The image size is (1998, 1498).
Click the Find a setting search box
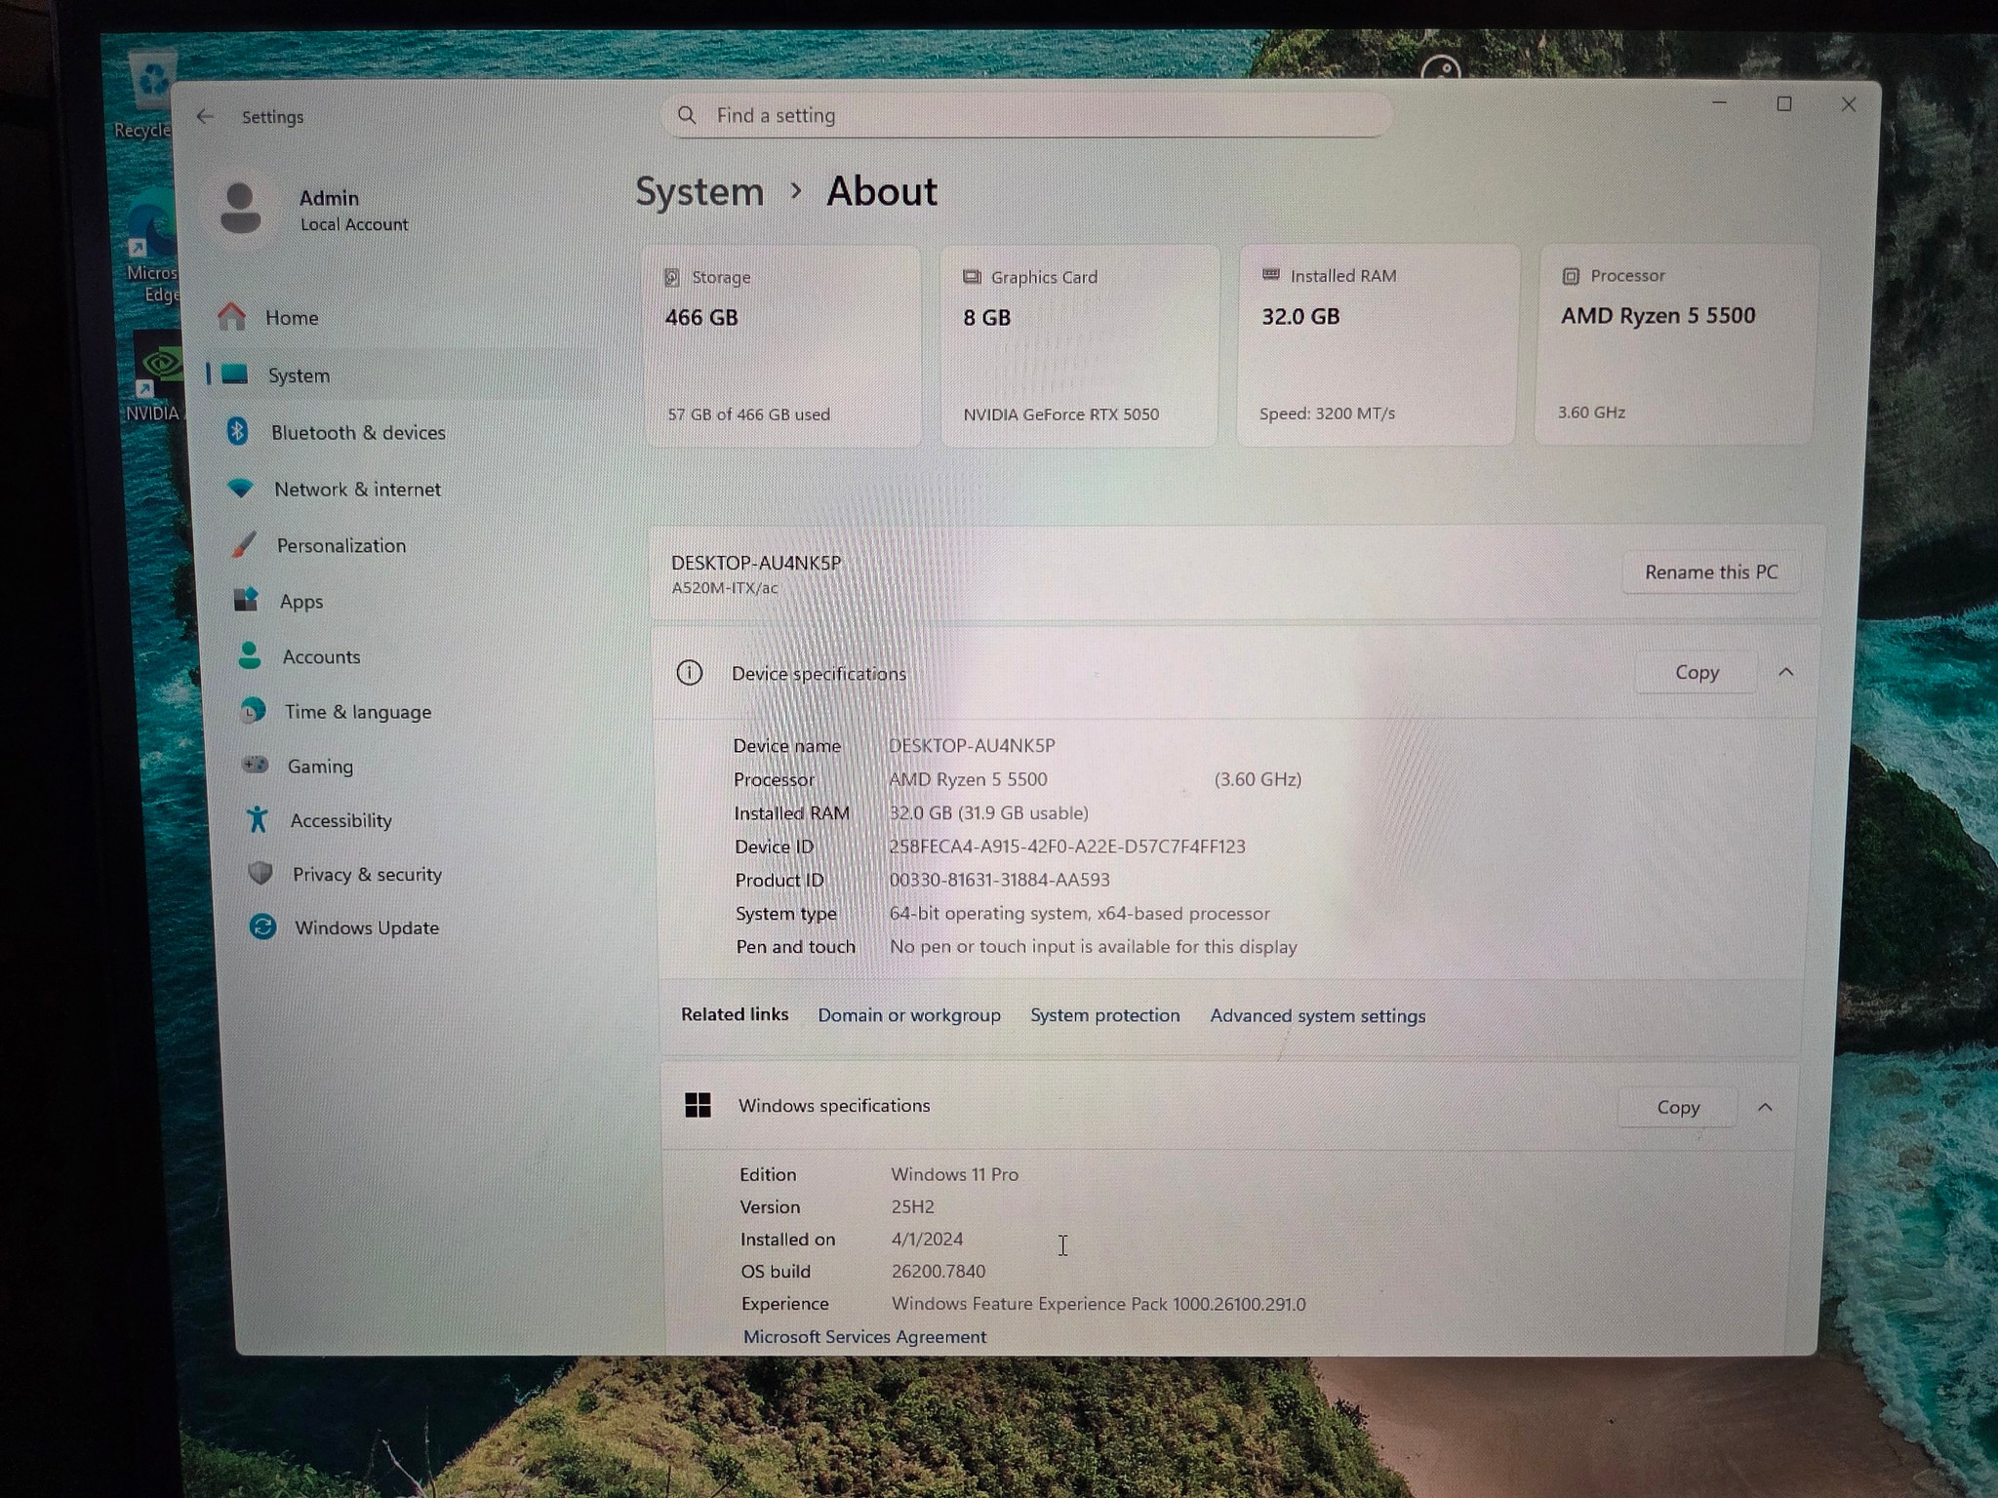tap(1026, 115)
